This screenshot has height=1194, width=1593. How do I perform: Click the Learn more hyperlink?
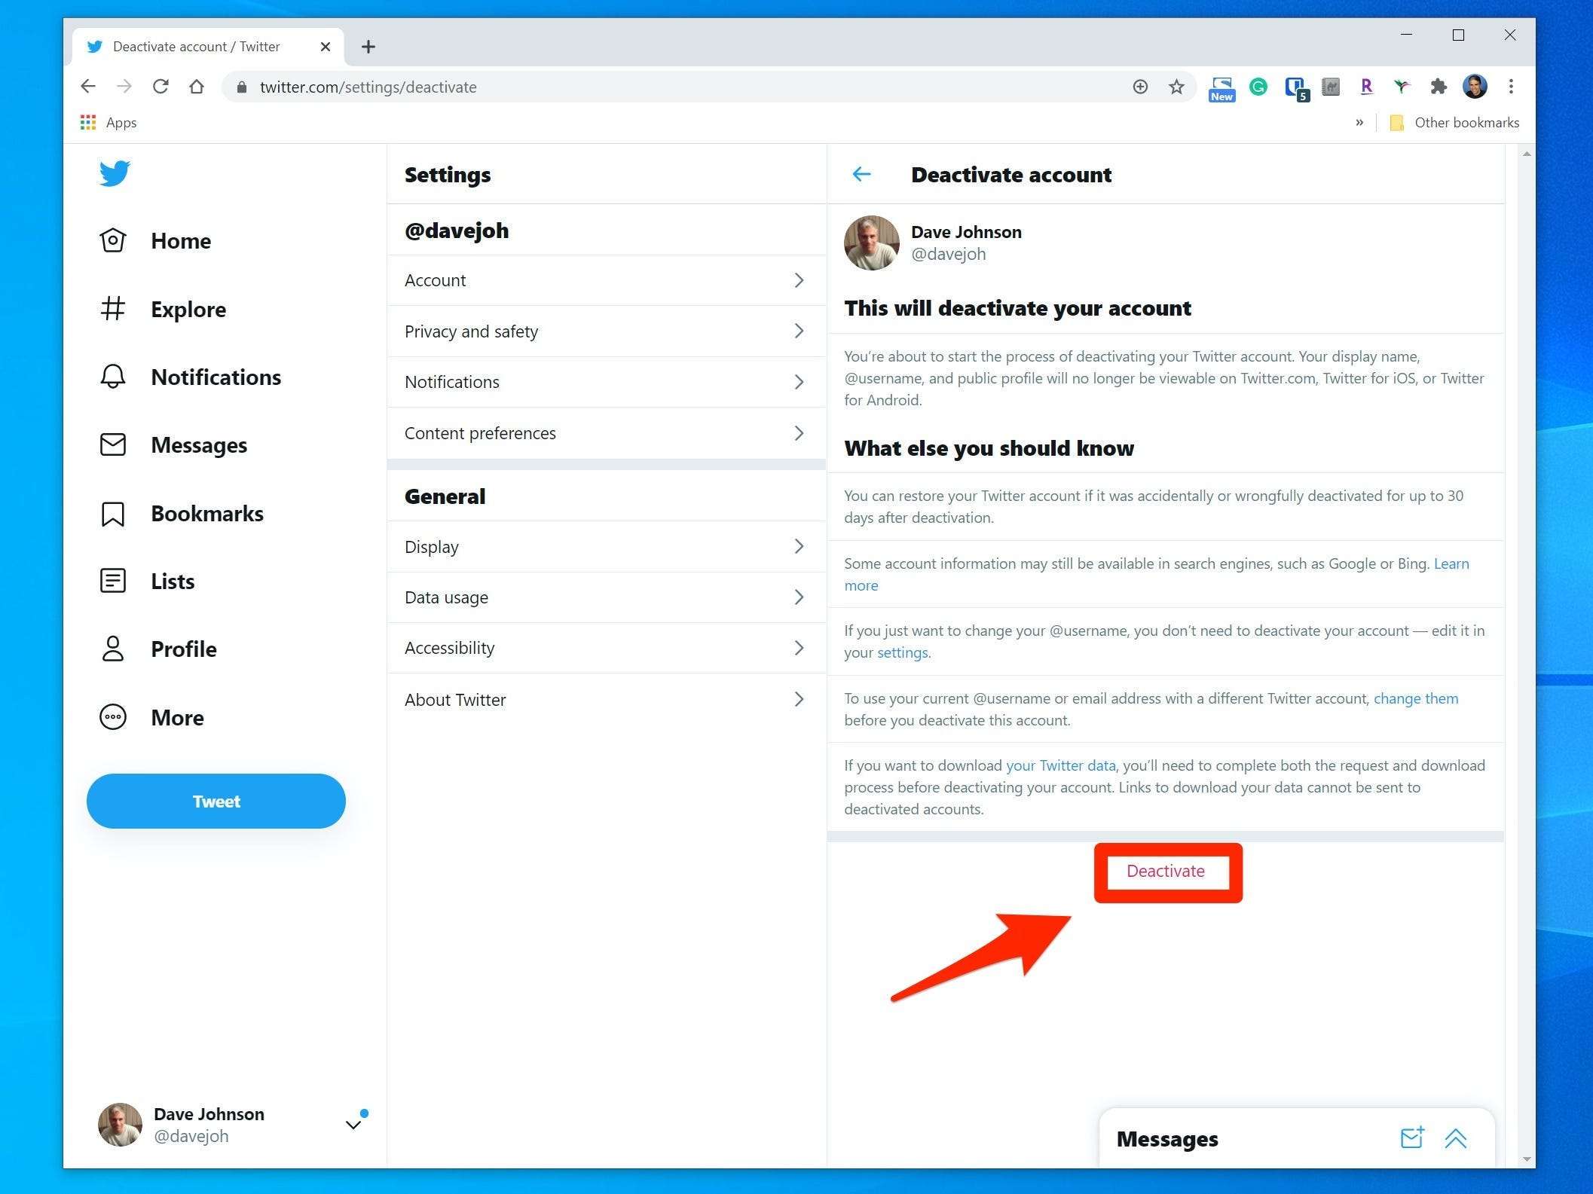[861, 585]
